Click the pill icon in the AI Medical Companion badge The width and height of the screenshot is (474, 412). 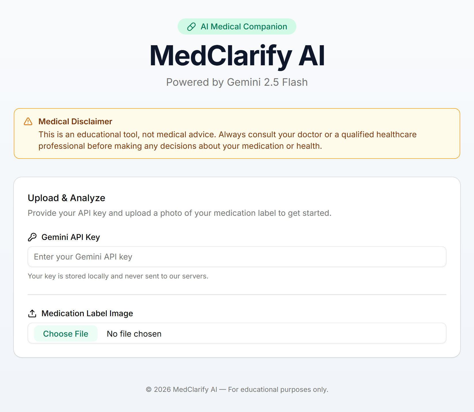(192, 27)
